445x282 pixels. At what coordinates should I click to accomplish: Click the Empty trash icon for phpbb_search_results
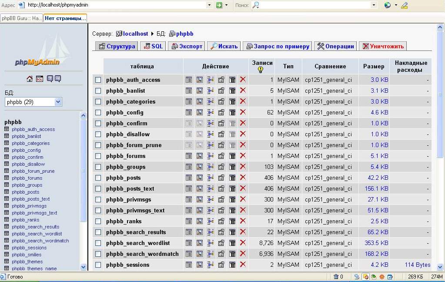[232, 232]
